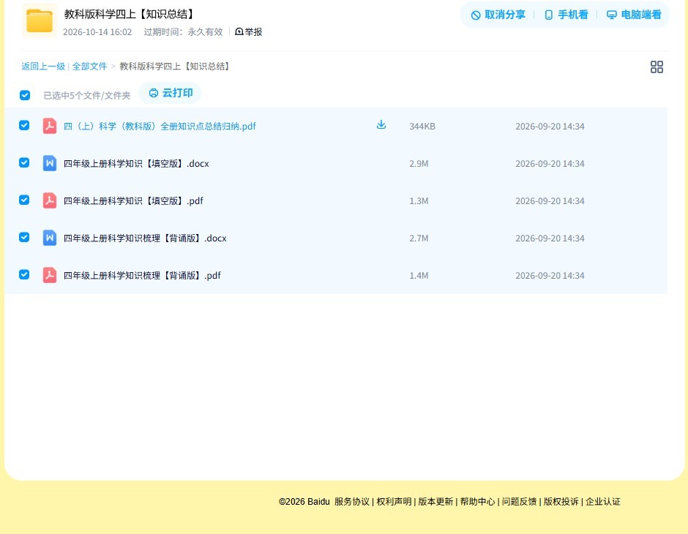Viewport: 688px width, 534px height.
Task: Open file 四（上）科学（教科版）全册知识点总结归纳.pdf
Action: [x=160, y=127]
